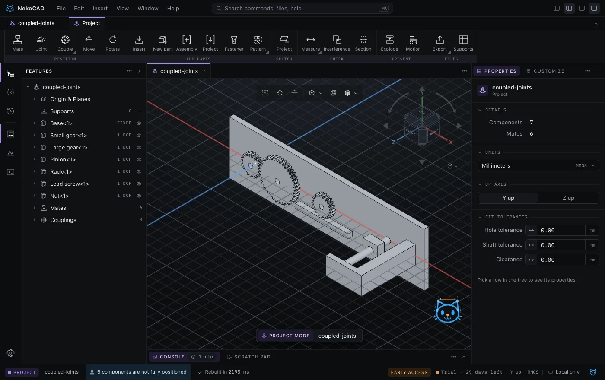Select the Lead screw<1> tree row
Image resolution: width=605 pixels, height=380 pixels.
84,184
